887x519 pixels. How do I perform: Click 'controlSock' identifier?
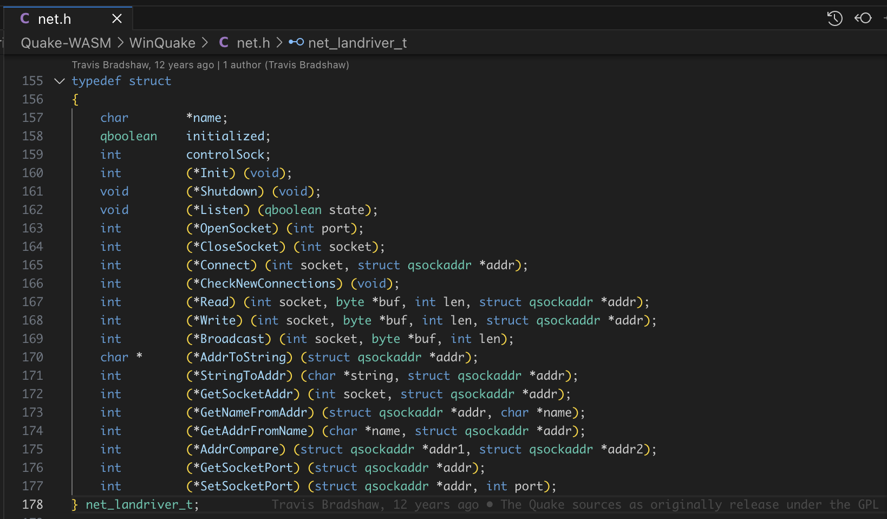[225, 155]
